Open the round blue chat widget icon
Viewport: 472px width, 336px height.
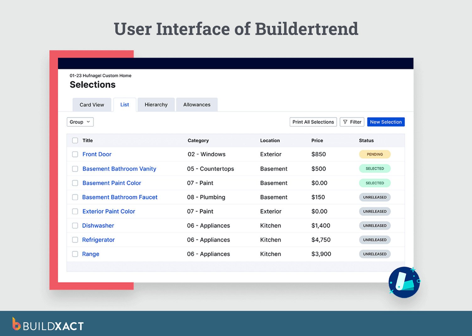(x=404, y=282)
